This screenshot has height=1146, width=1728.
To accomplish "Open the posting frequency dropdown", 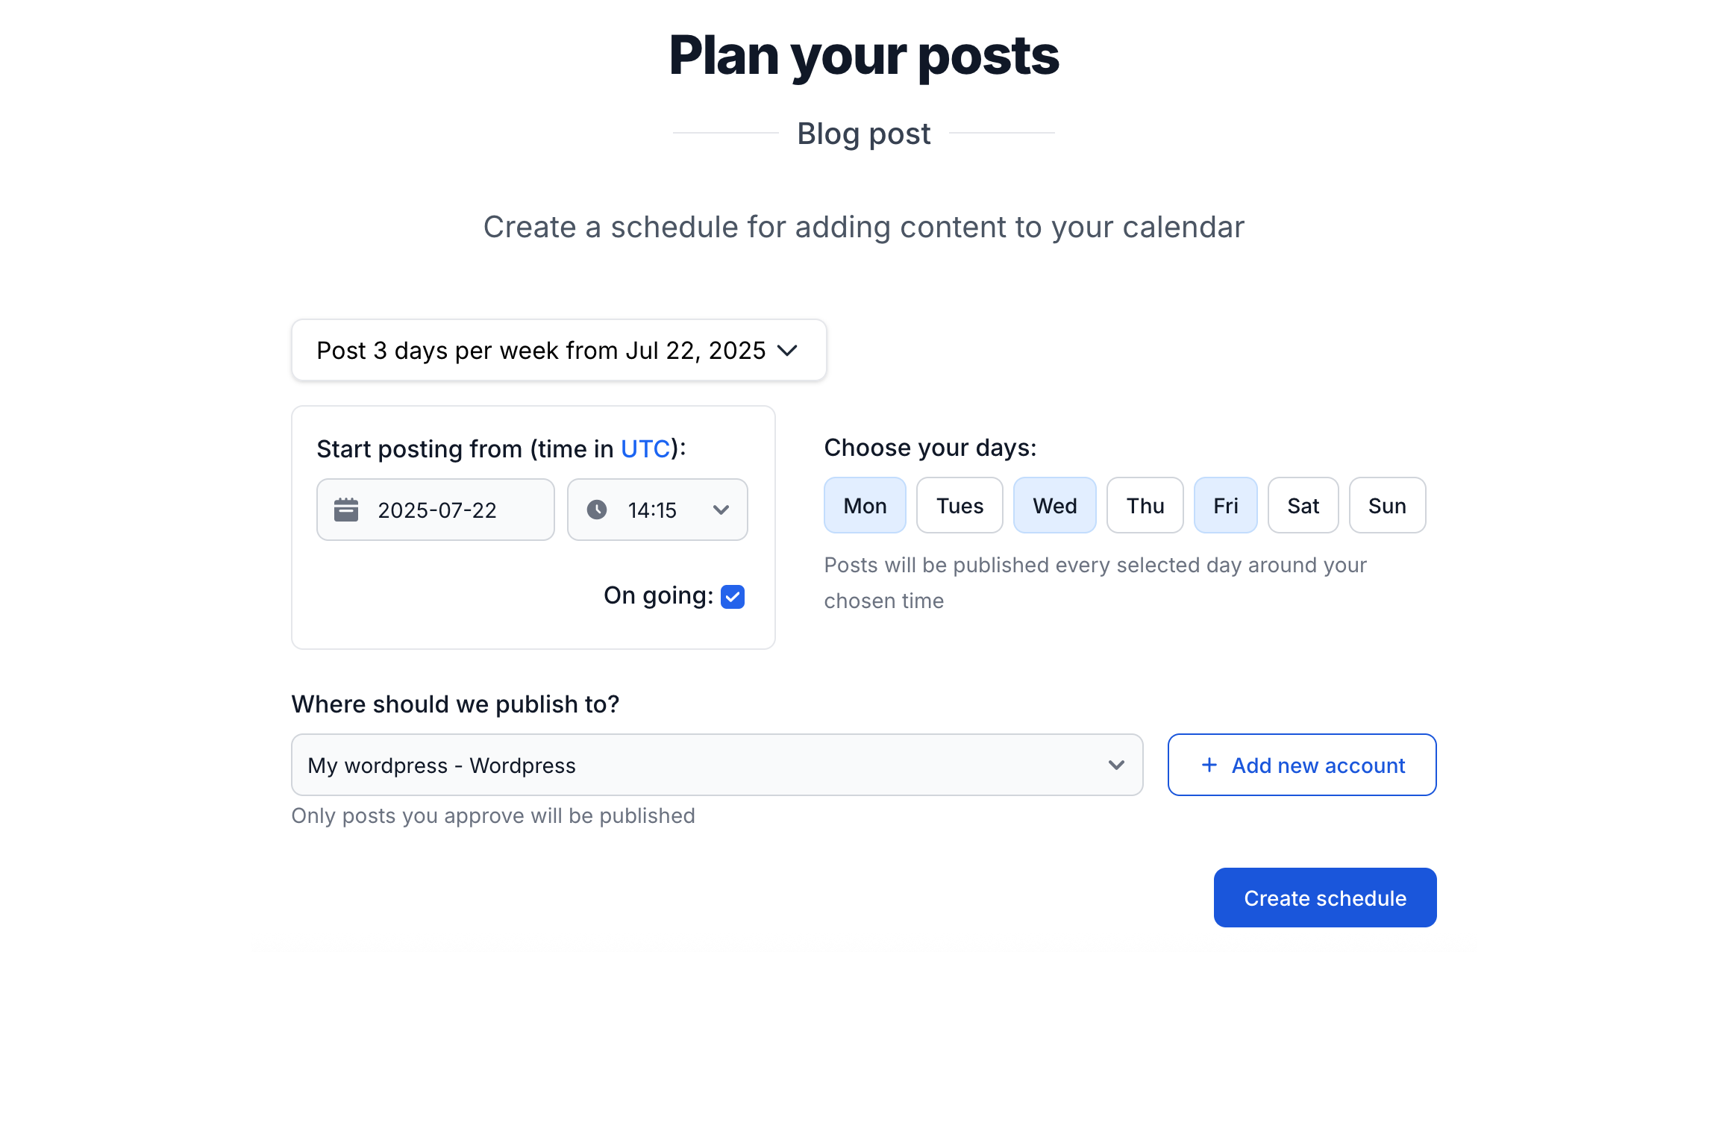I will [x=559, y=349].
